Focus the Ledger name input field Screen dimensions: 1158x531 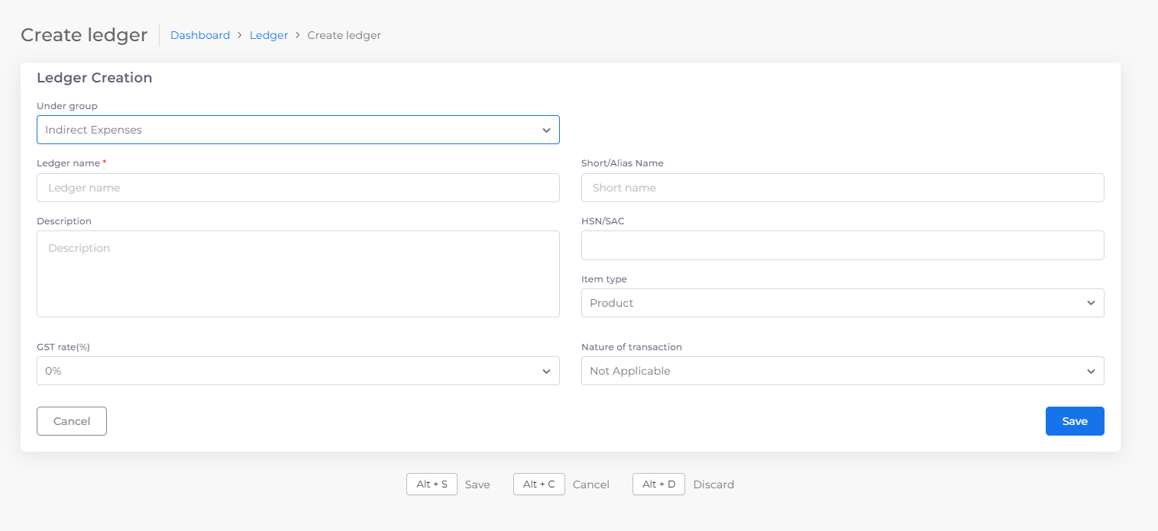[x=298, y=188]
